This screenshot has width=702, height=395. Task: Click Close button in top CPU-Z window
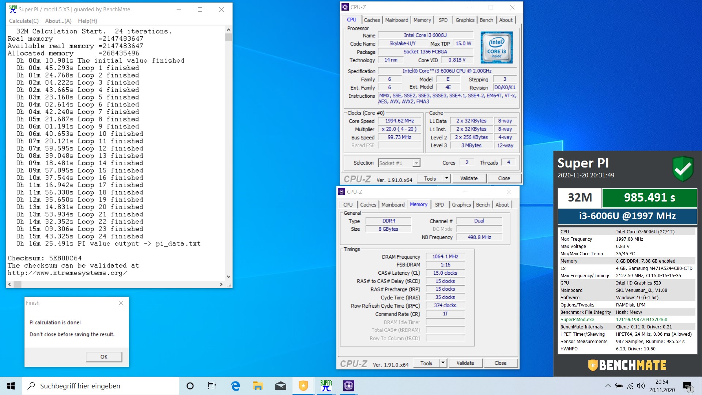click(x=504, y=178)
